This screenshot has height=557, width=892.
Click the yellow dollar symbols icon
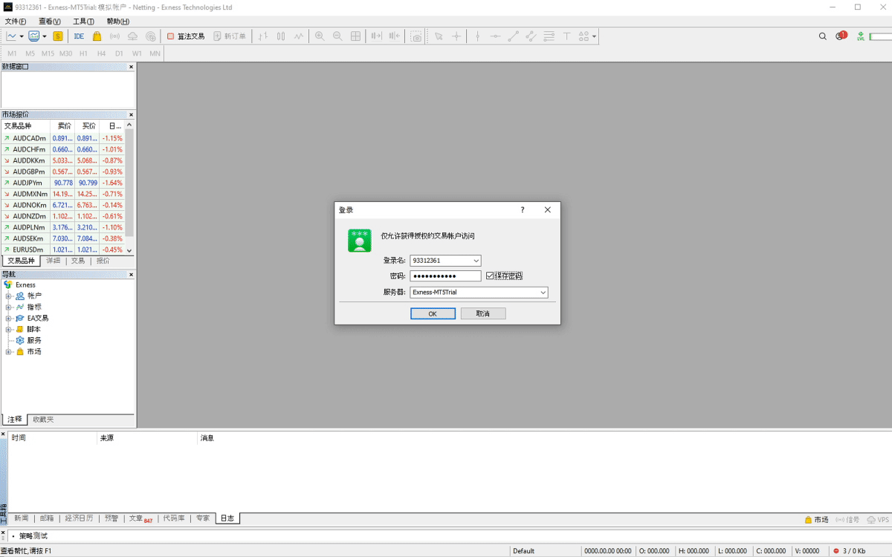[x=57, y=36]
